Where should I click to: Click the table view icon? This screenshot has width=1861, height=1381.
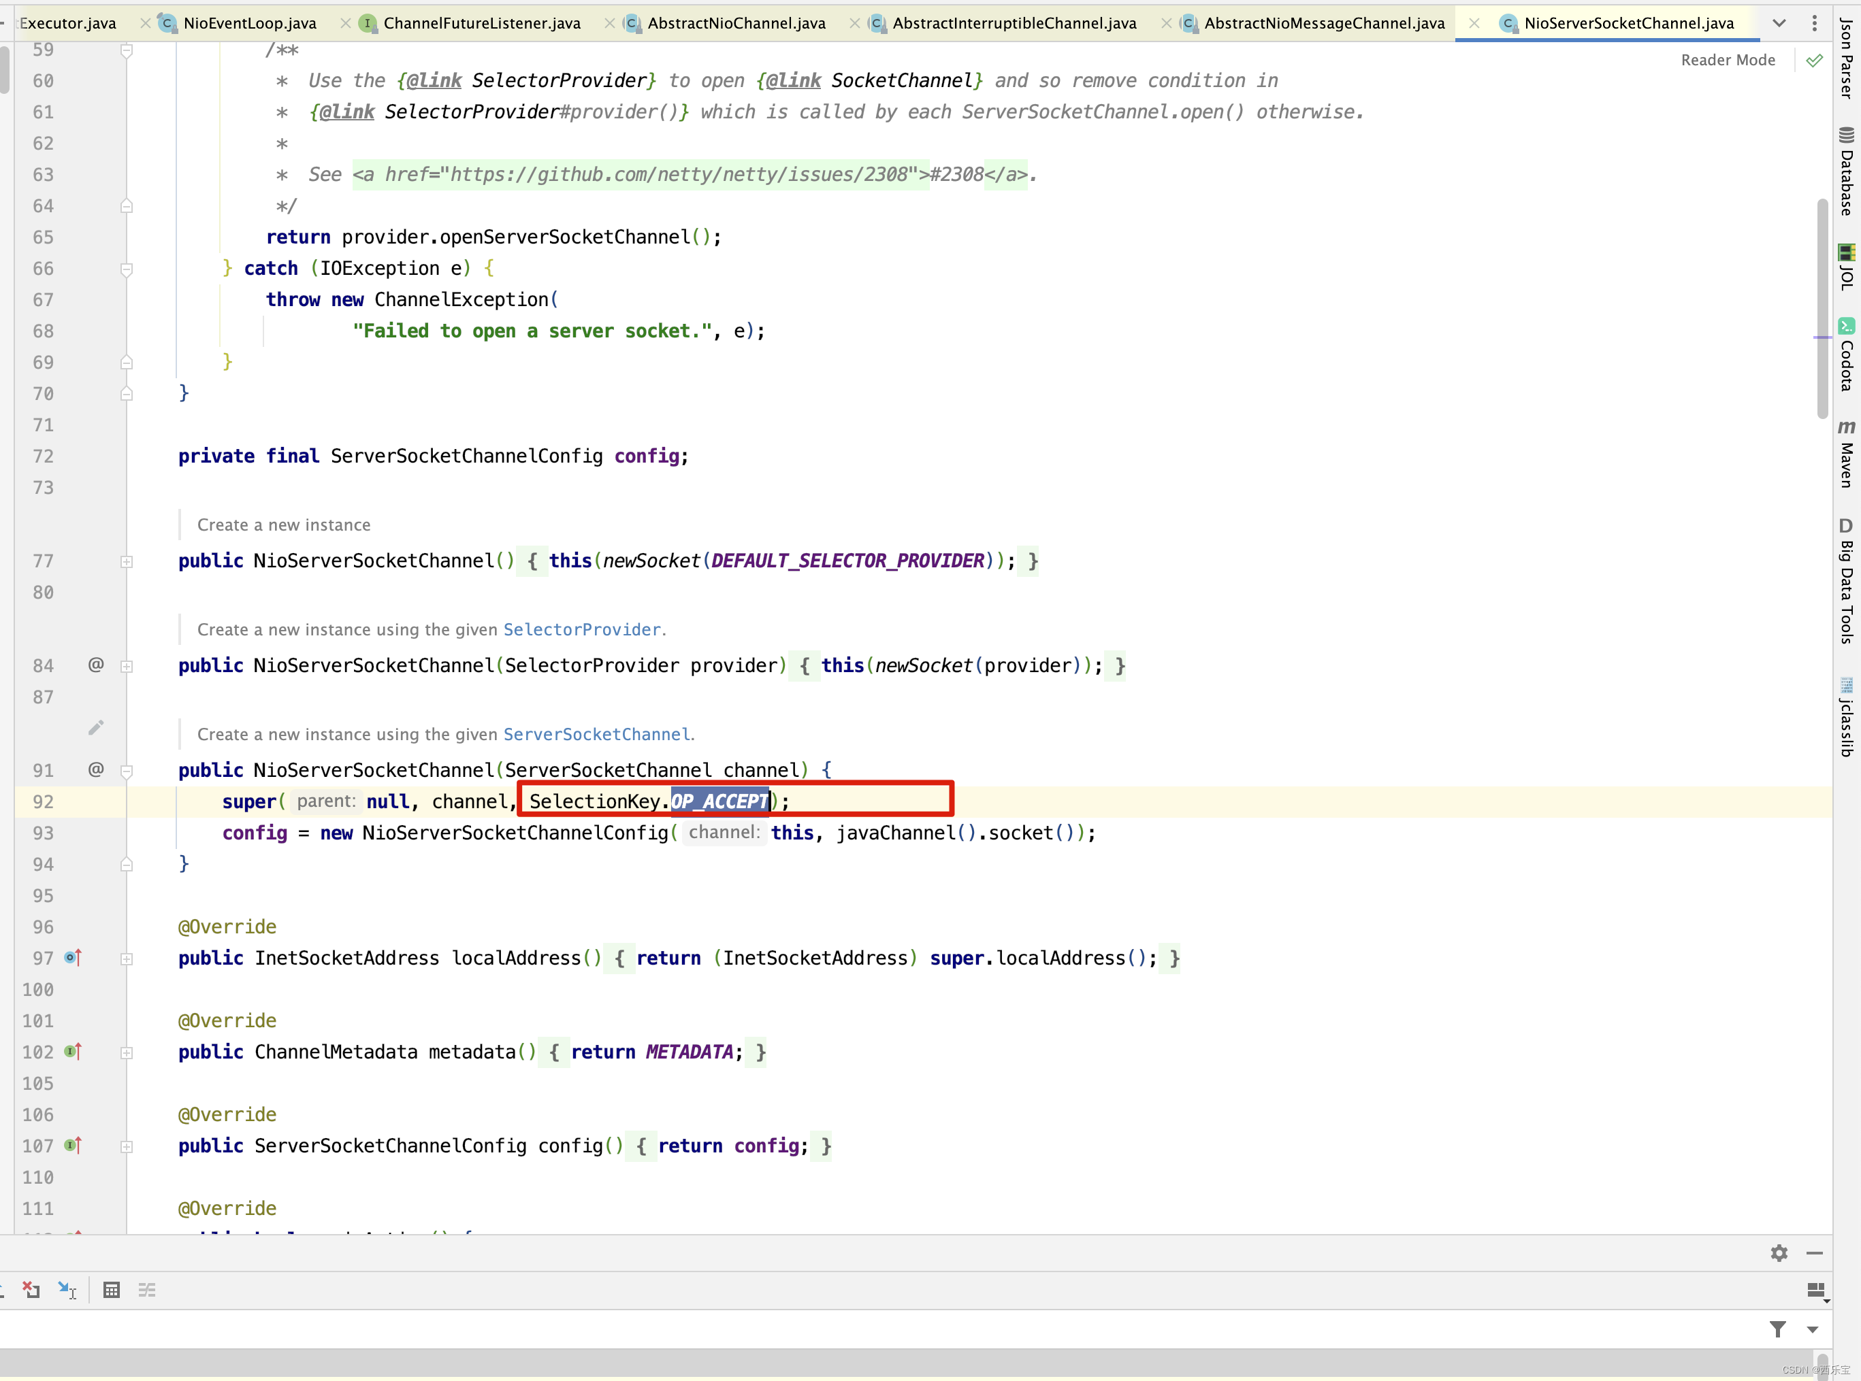tap(111, 1290)
